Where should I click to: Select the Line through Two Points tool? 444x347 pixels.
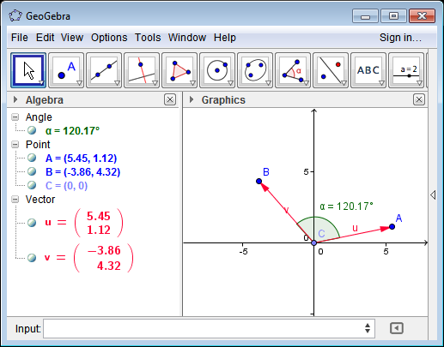pyautogui.click(x=104, y=70)
